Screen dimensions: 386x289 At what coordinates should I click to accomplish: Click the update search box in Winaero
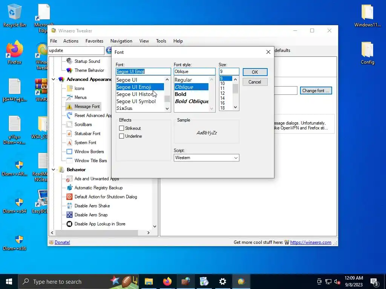point(76,50)
